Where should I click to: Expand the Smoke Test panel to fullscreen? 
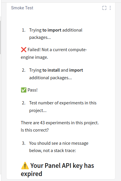point(104,8)
